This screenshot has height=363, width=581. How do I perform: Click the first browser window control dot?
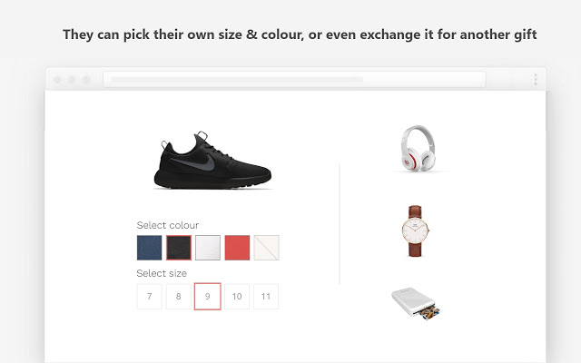point(59,80)
